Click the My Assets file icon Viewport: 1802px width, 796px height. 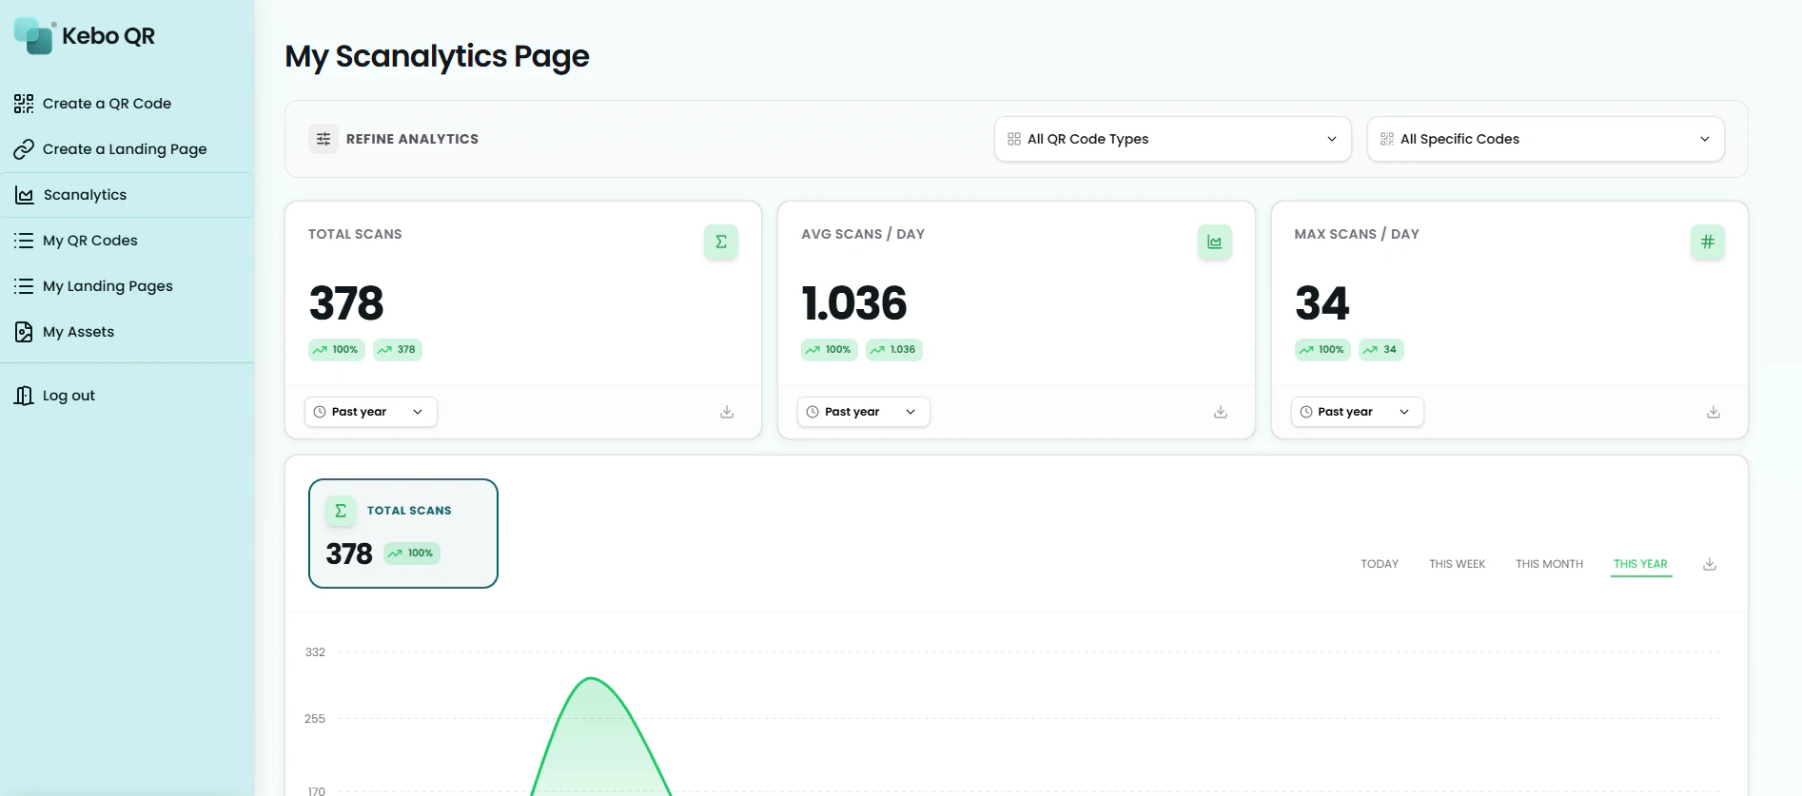(x=24, y=332)
